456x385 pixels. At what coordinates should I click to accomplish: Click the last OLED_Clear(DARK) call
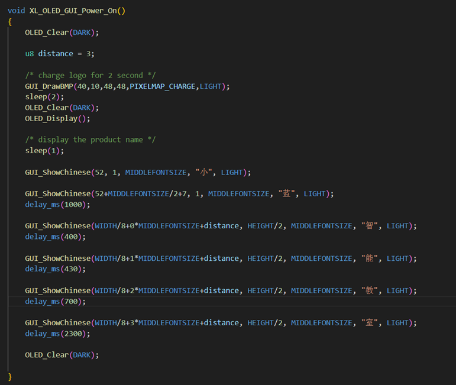pyautogui.click(x=62, y=355)
